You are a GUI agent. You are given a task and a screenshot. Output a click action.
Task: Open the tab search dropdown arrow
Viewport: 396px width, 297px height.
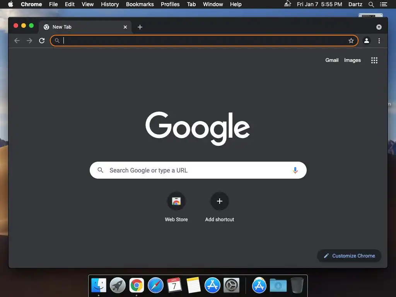(x=379, y=27)
